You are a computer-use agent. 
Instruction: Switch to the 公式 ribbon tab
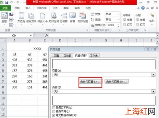point(55,8)
